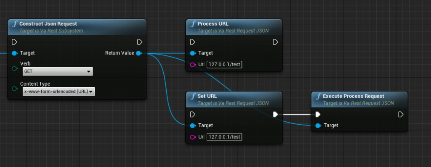Click the Verb label text
The width and height of the screenshot is (431, 167).
point(25,64)
